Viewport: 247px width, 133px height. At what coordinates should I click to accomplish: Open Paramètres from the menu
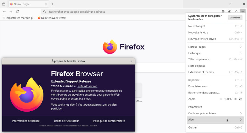[215, 107]
